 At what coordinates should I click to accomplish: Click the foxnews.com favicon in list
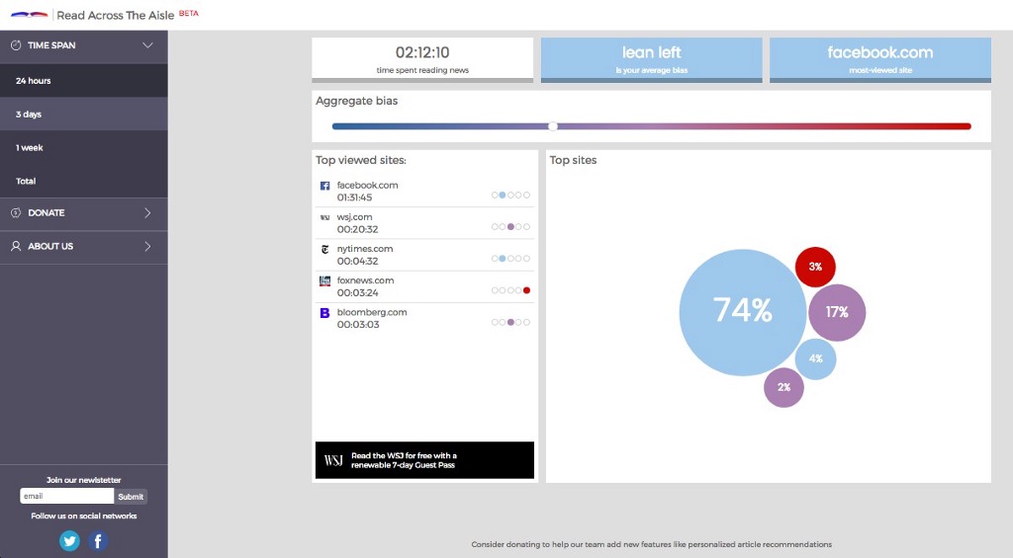324,281
